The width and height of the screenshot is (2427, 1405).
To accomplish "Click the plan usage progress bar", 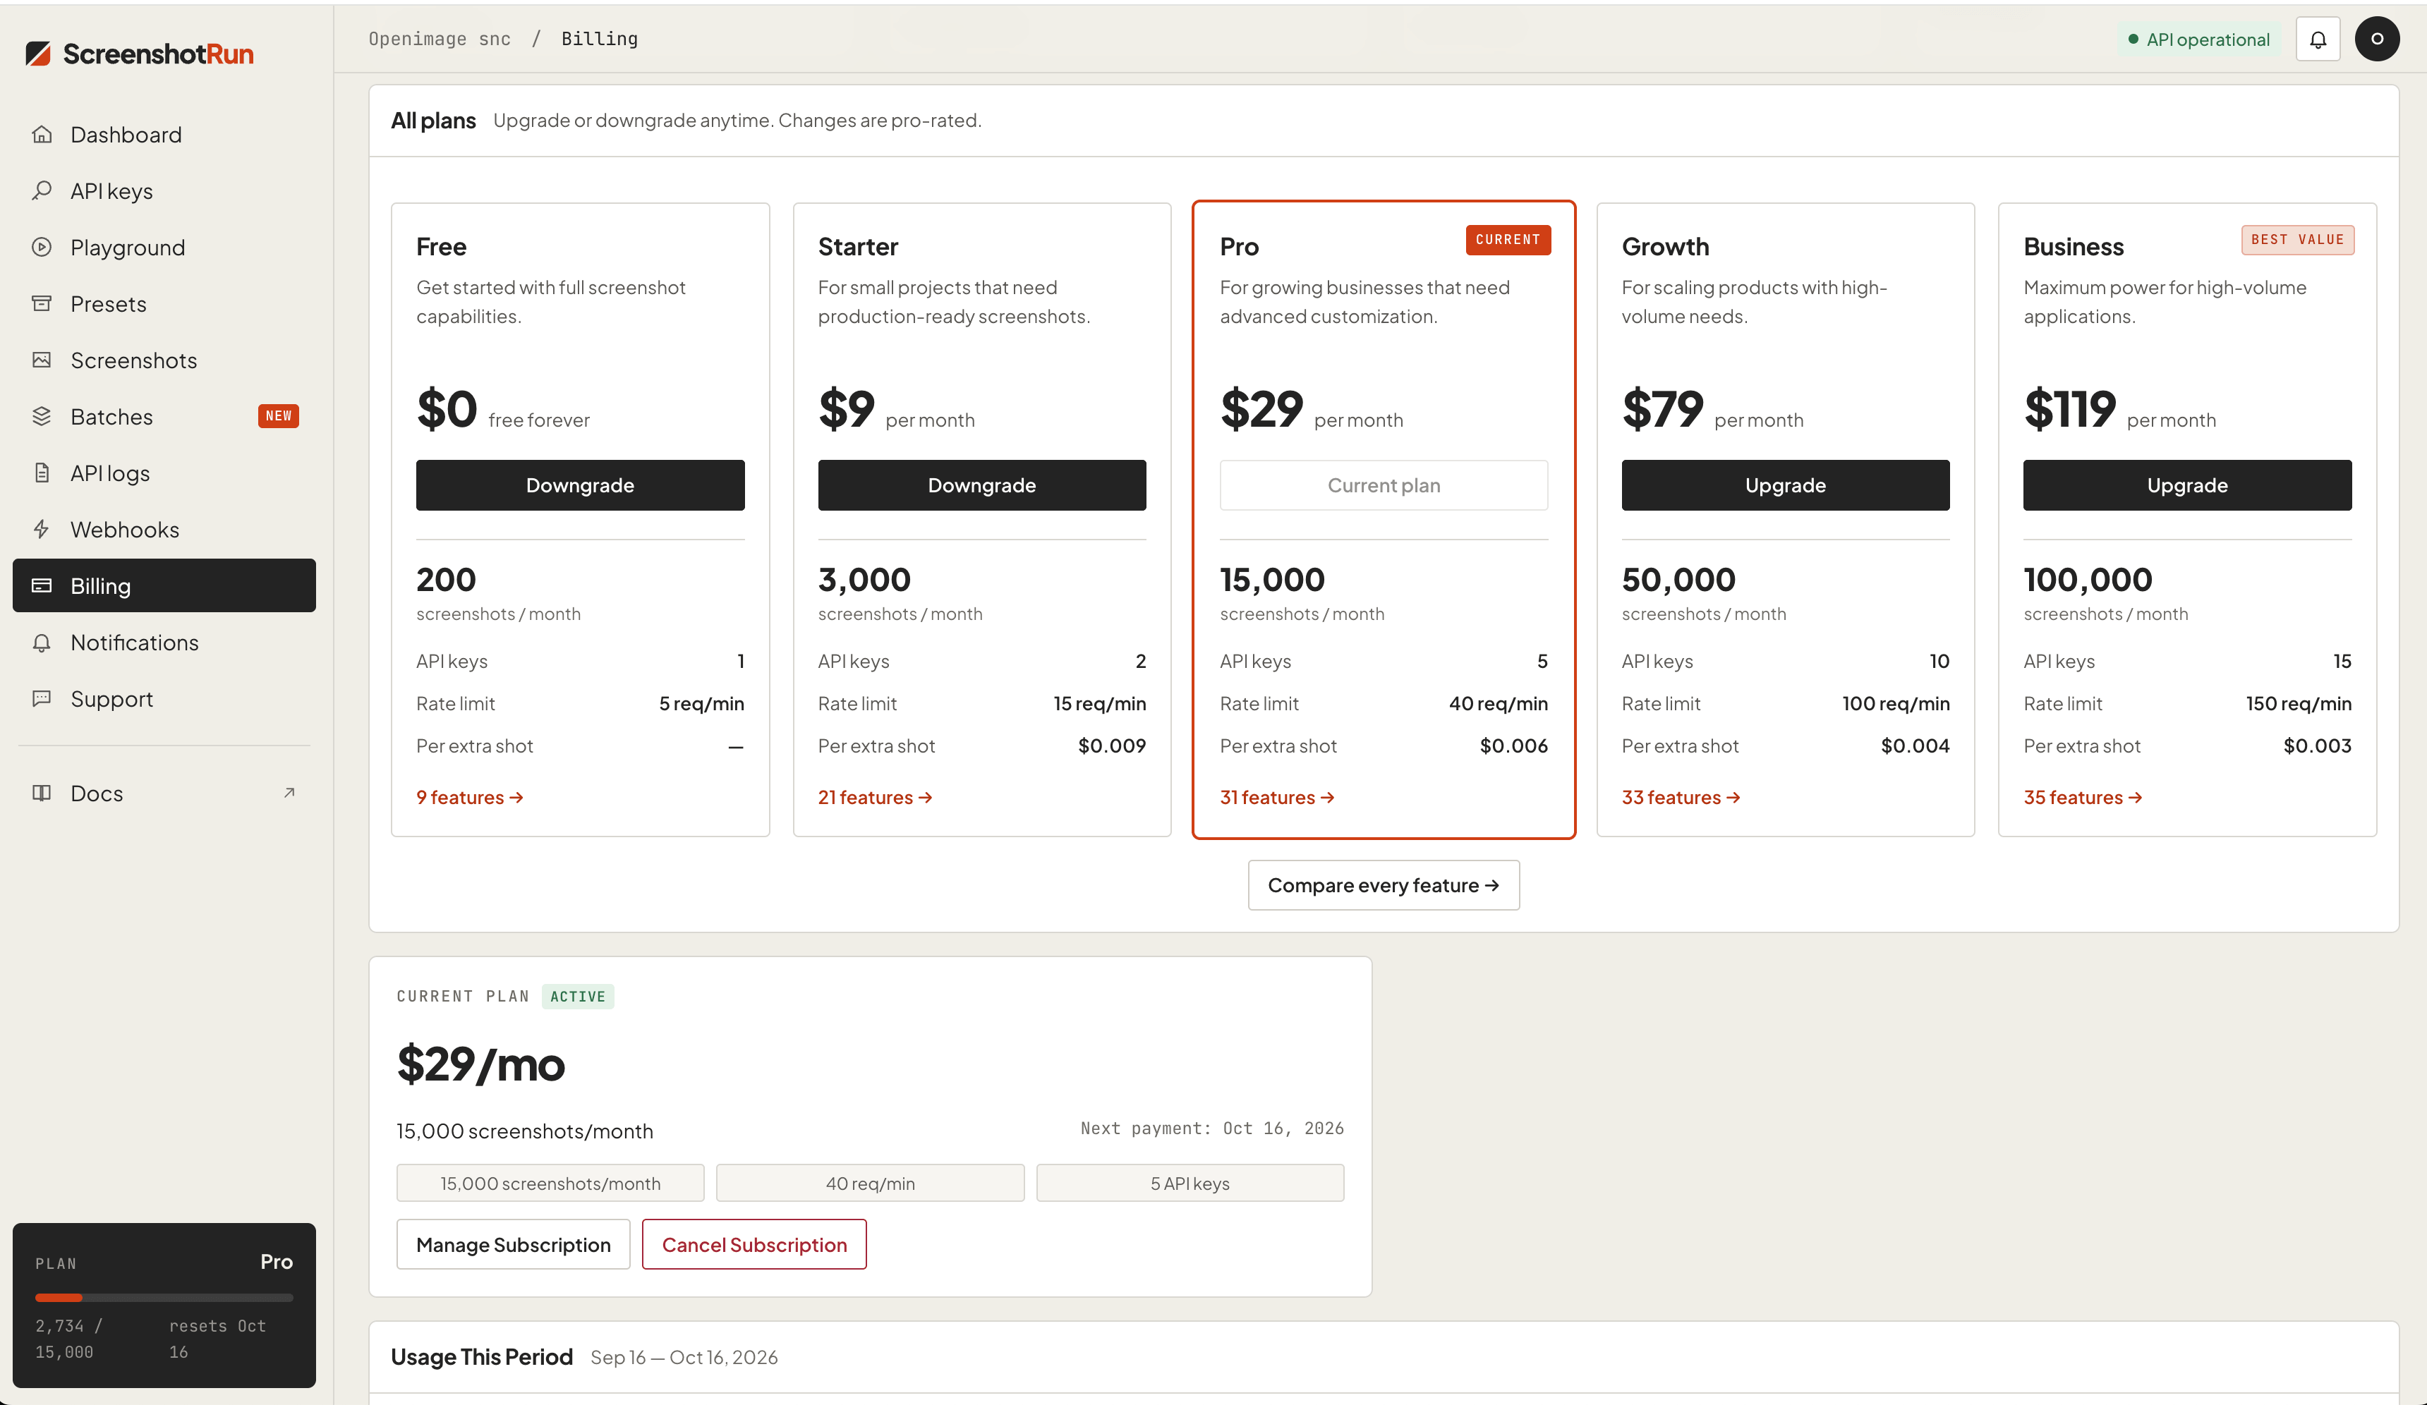I will 164,1297.
